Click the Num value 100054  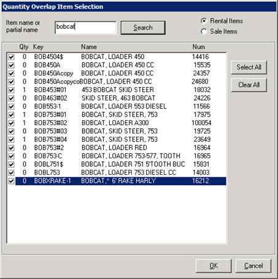pos(201,123)
